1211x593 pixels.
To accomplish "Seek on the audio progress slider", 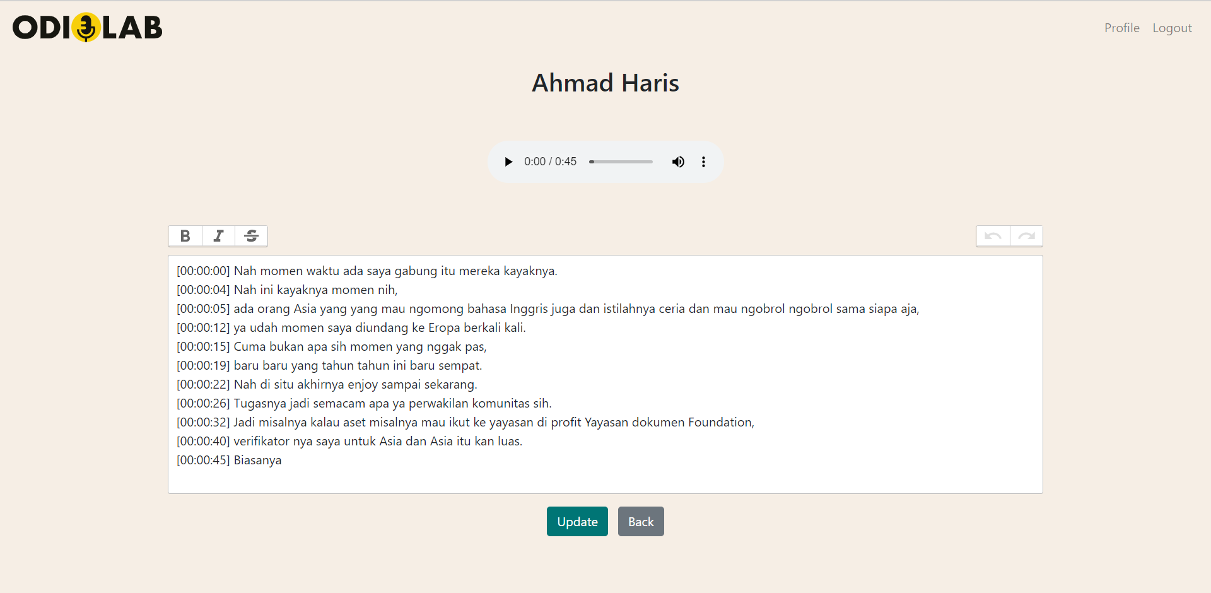I will [621, 162].
